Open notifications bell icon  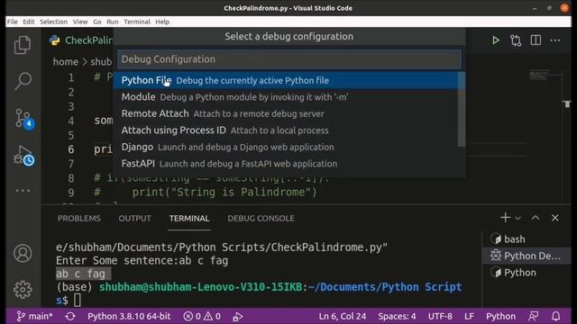pyautogui.click(x=556, y=316)
